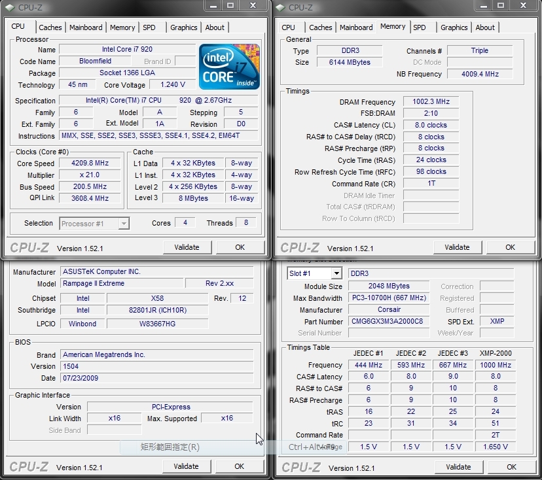Go to Graphics tab in top-right window
The width and height of the screenshot is (542, 480).
click(x=454, y=27)
